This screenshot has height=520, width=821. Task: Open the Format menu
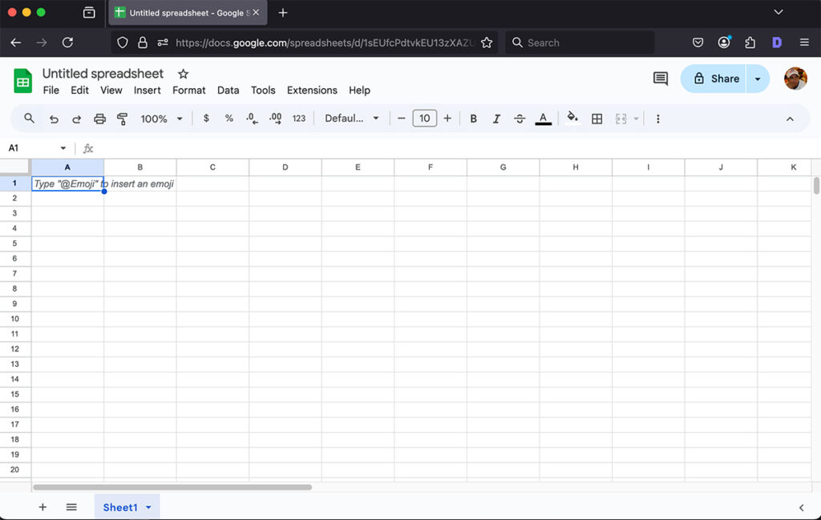188,91
